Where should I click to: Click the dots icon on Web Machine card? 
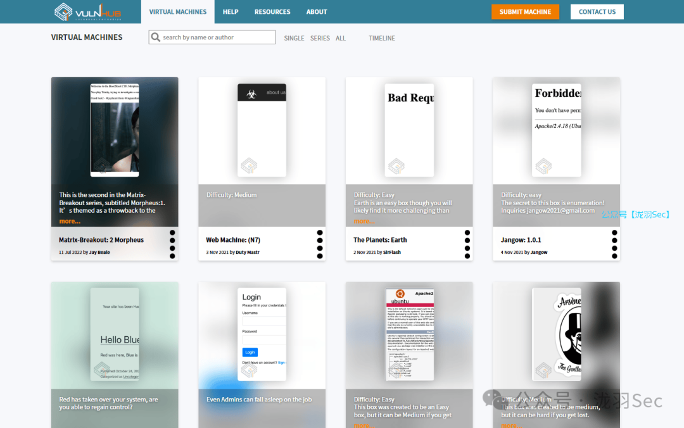(320, 244)
